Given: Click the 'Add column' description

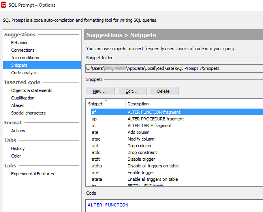Looking at the screenshot, I should click(x=139, y=132).
